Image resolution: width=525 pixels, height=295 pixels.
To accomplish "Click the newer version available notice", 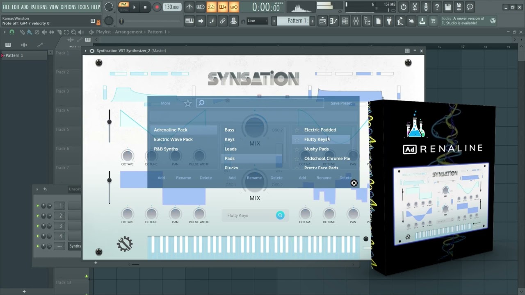I will coord(468,21).
